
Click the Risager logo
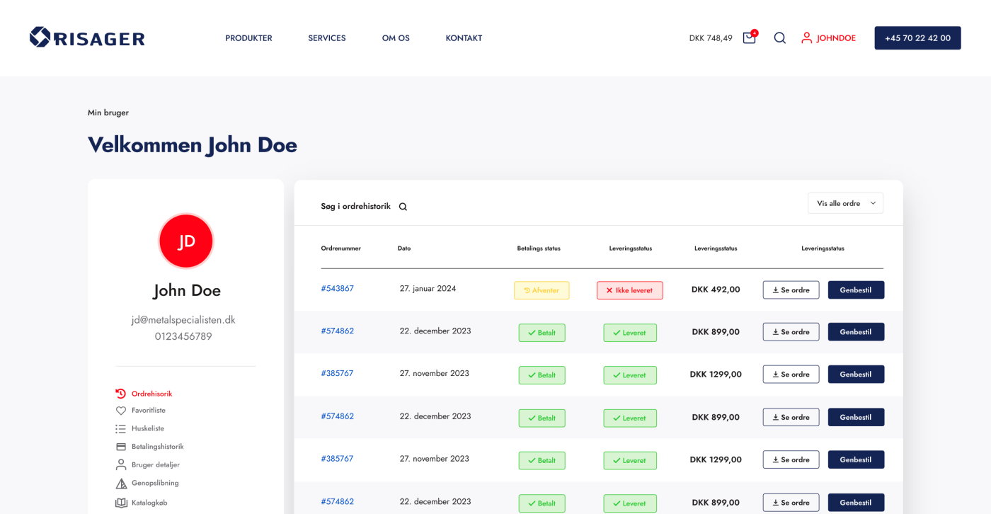[87, 38]
